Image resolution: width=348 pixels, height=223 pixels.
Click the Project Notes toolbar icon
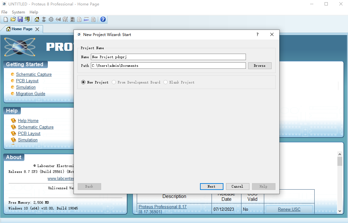coord(93,19)
